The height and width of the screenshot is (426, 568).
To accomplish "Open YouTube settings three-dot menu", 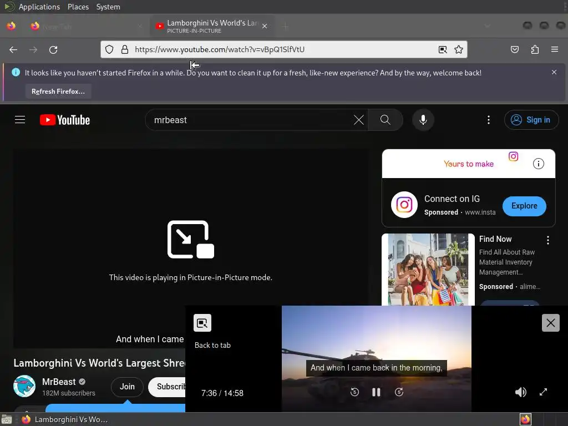I will [x=489, y=120].
